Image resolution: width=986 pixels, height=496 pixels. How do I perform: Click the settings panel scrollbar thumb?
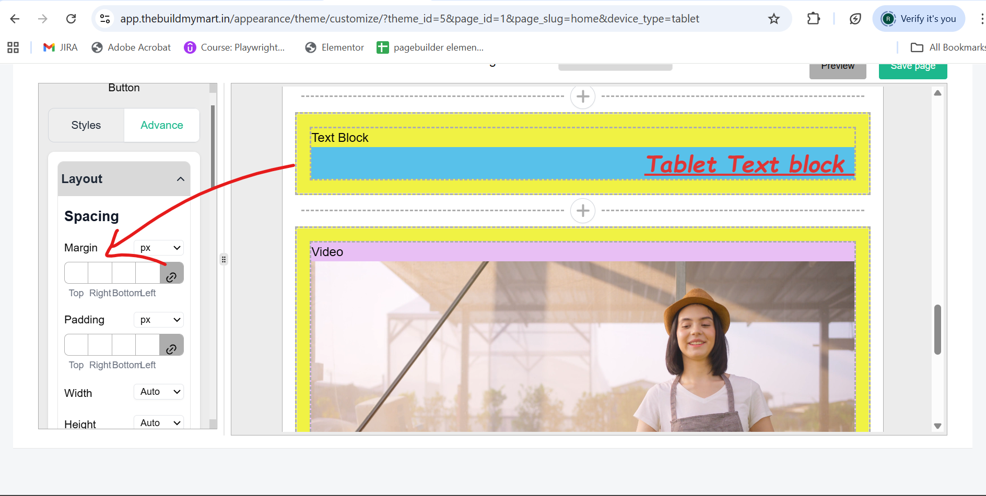(x=213, y=147)
